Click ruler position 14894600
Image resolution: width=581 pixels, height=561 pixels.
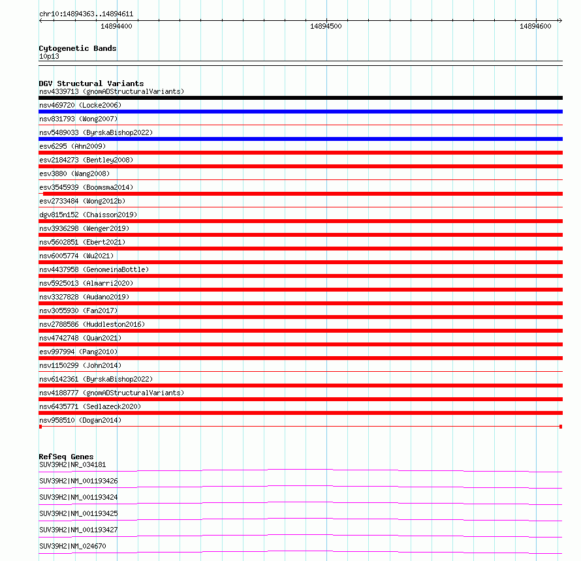[x=535, y=26]
